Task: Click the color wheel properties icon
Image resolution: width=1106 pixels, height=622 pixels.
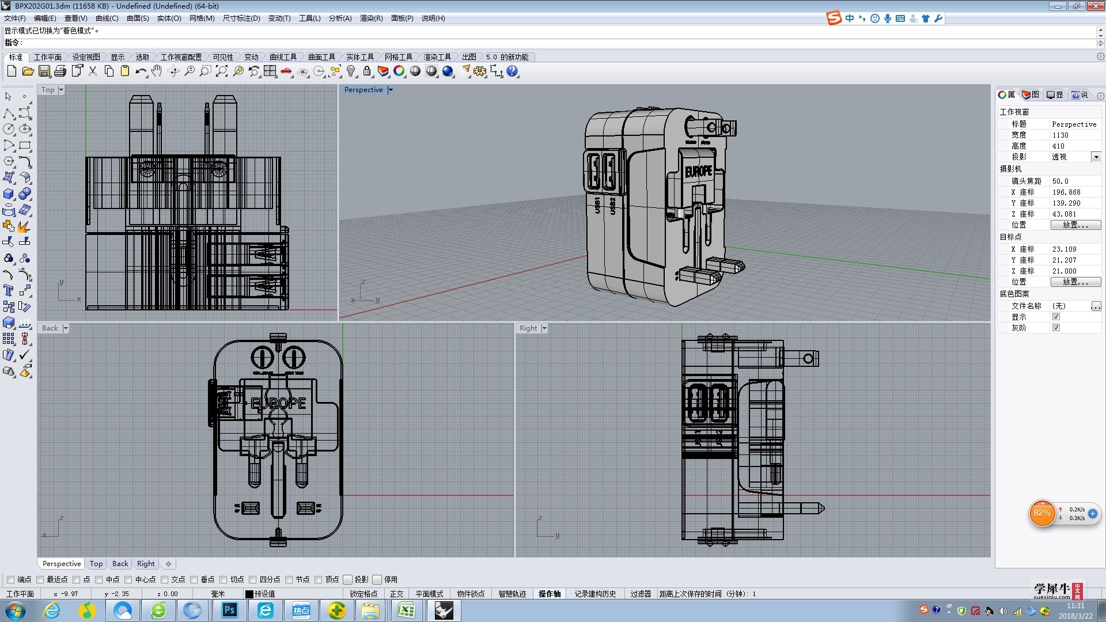Action: tap(399, 71)
